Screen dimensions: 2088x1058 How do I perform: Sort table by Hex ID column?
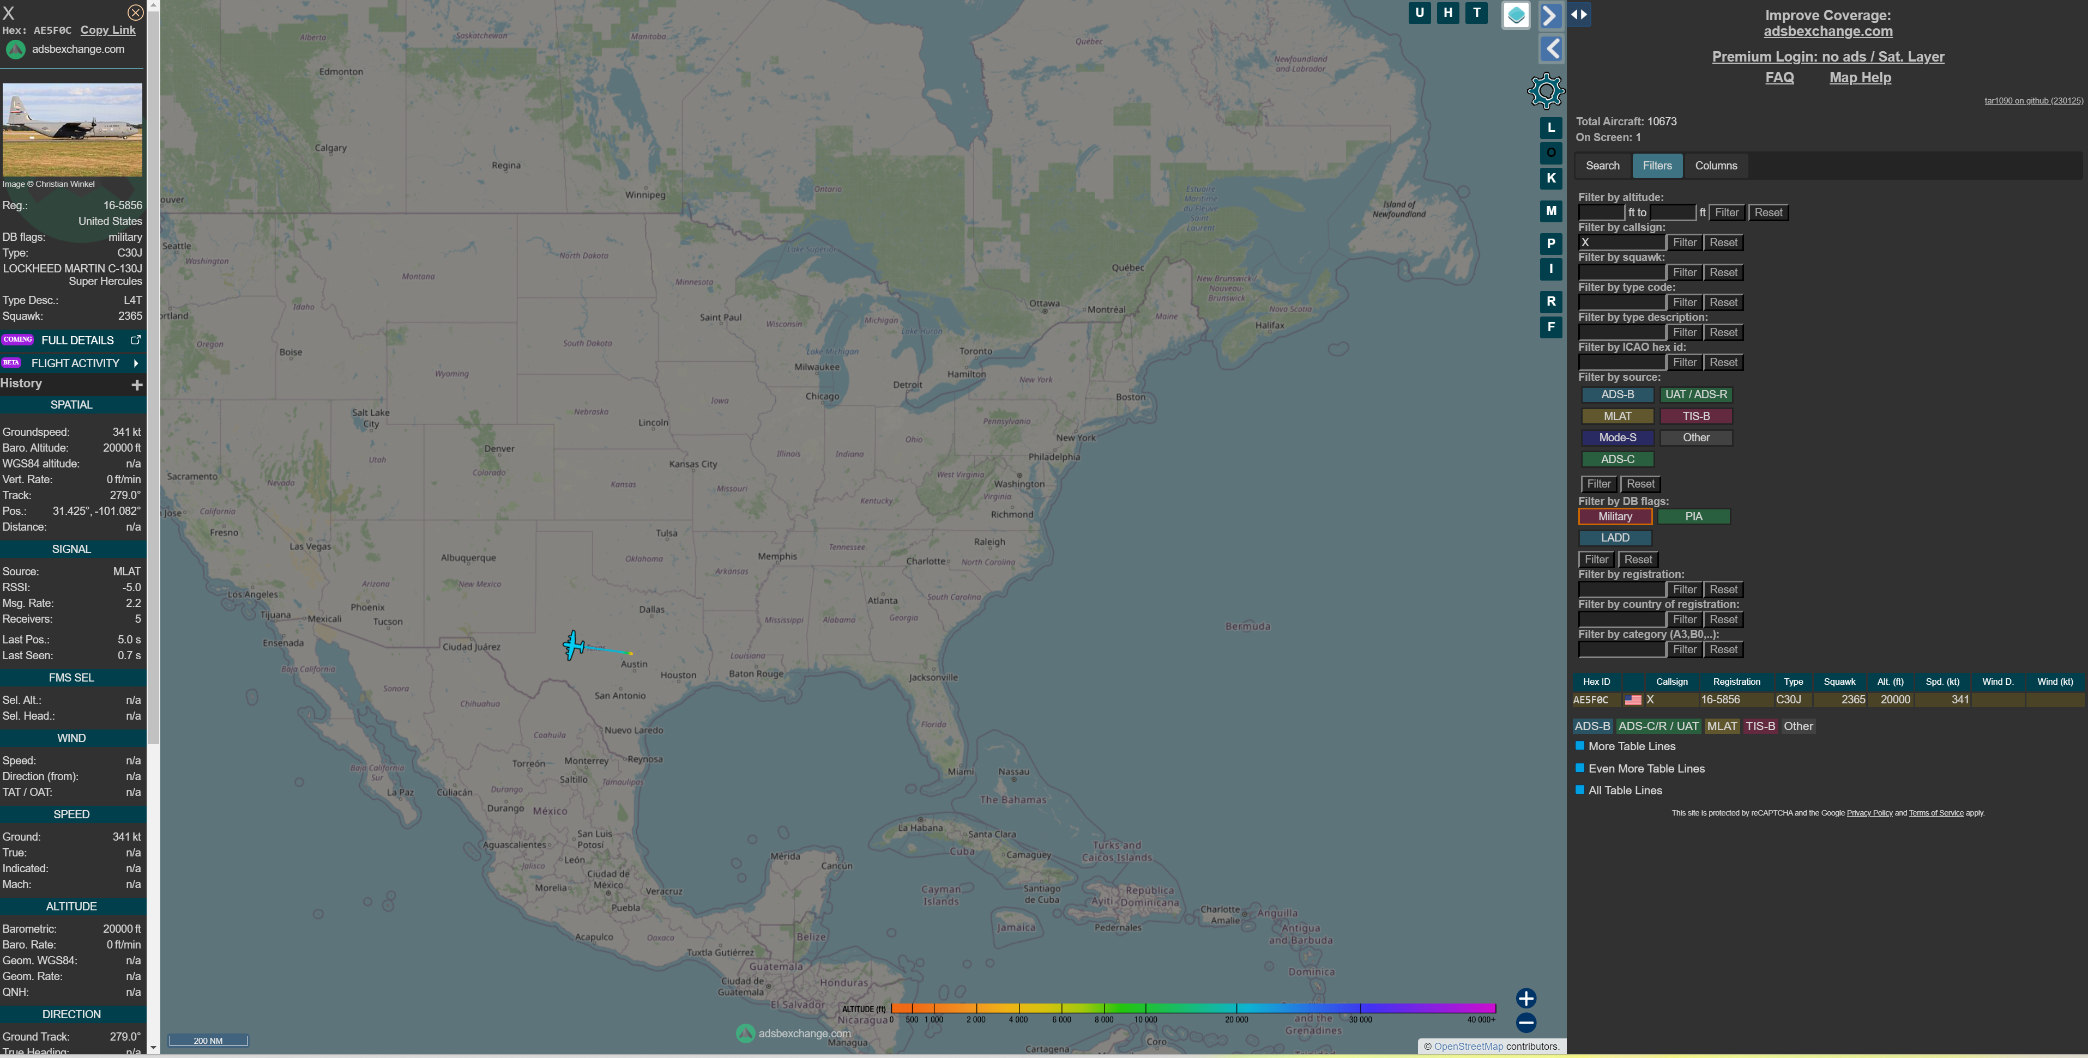coord(1596,682)
